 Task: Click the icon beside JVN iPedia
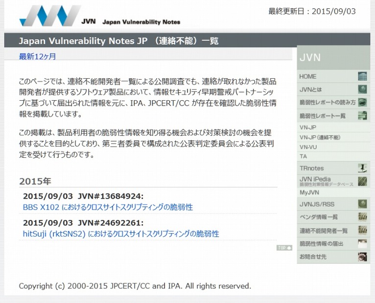pos(363,181)
